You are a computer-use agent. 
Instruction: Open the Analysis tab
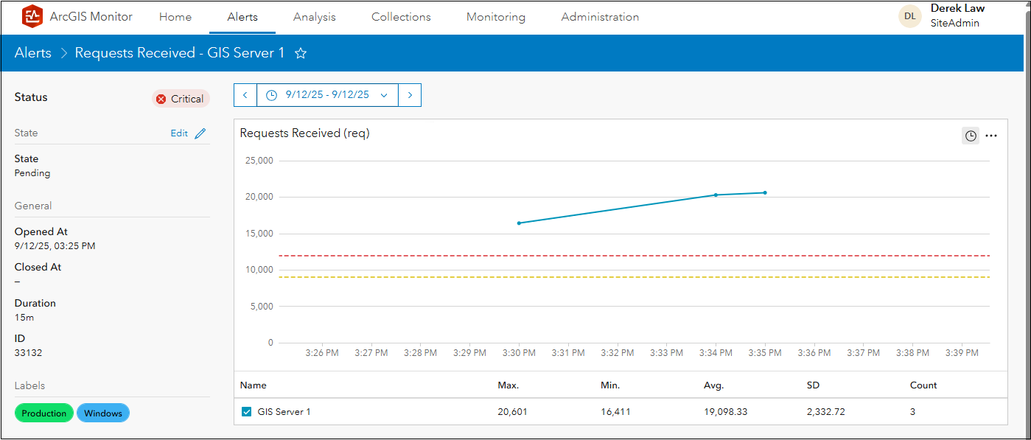pos(315,17)
